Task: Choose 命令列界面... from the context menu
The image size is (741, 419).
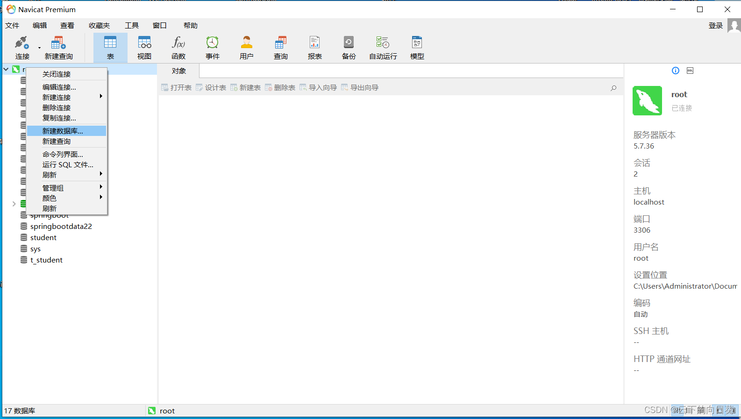Action: click(66, 154)
